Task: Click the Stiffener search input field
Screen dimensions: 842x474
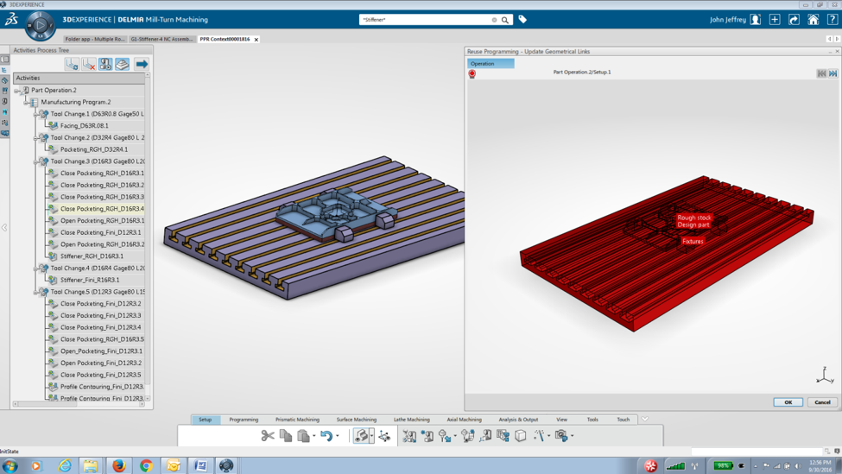Action: pyautogui.click(x=425, y=19)
